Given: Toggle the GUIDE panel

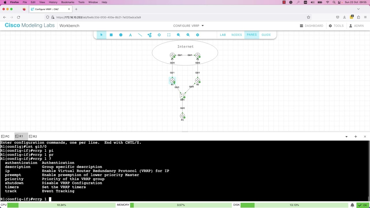Looking at the screenshot, I should point(266,35).
